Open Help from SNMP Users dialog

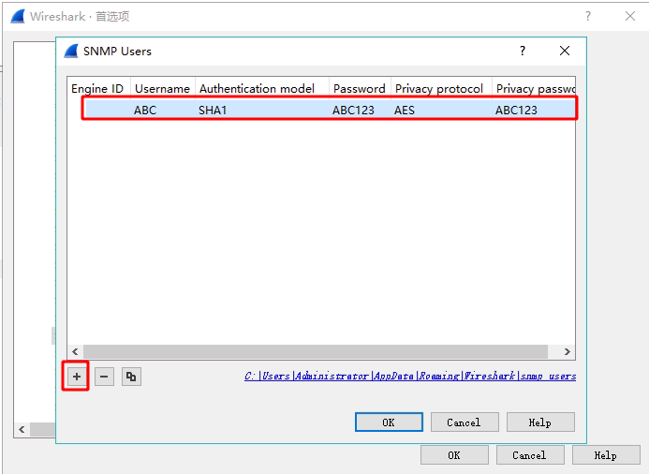point(540,422)
